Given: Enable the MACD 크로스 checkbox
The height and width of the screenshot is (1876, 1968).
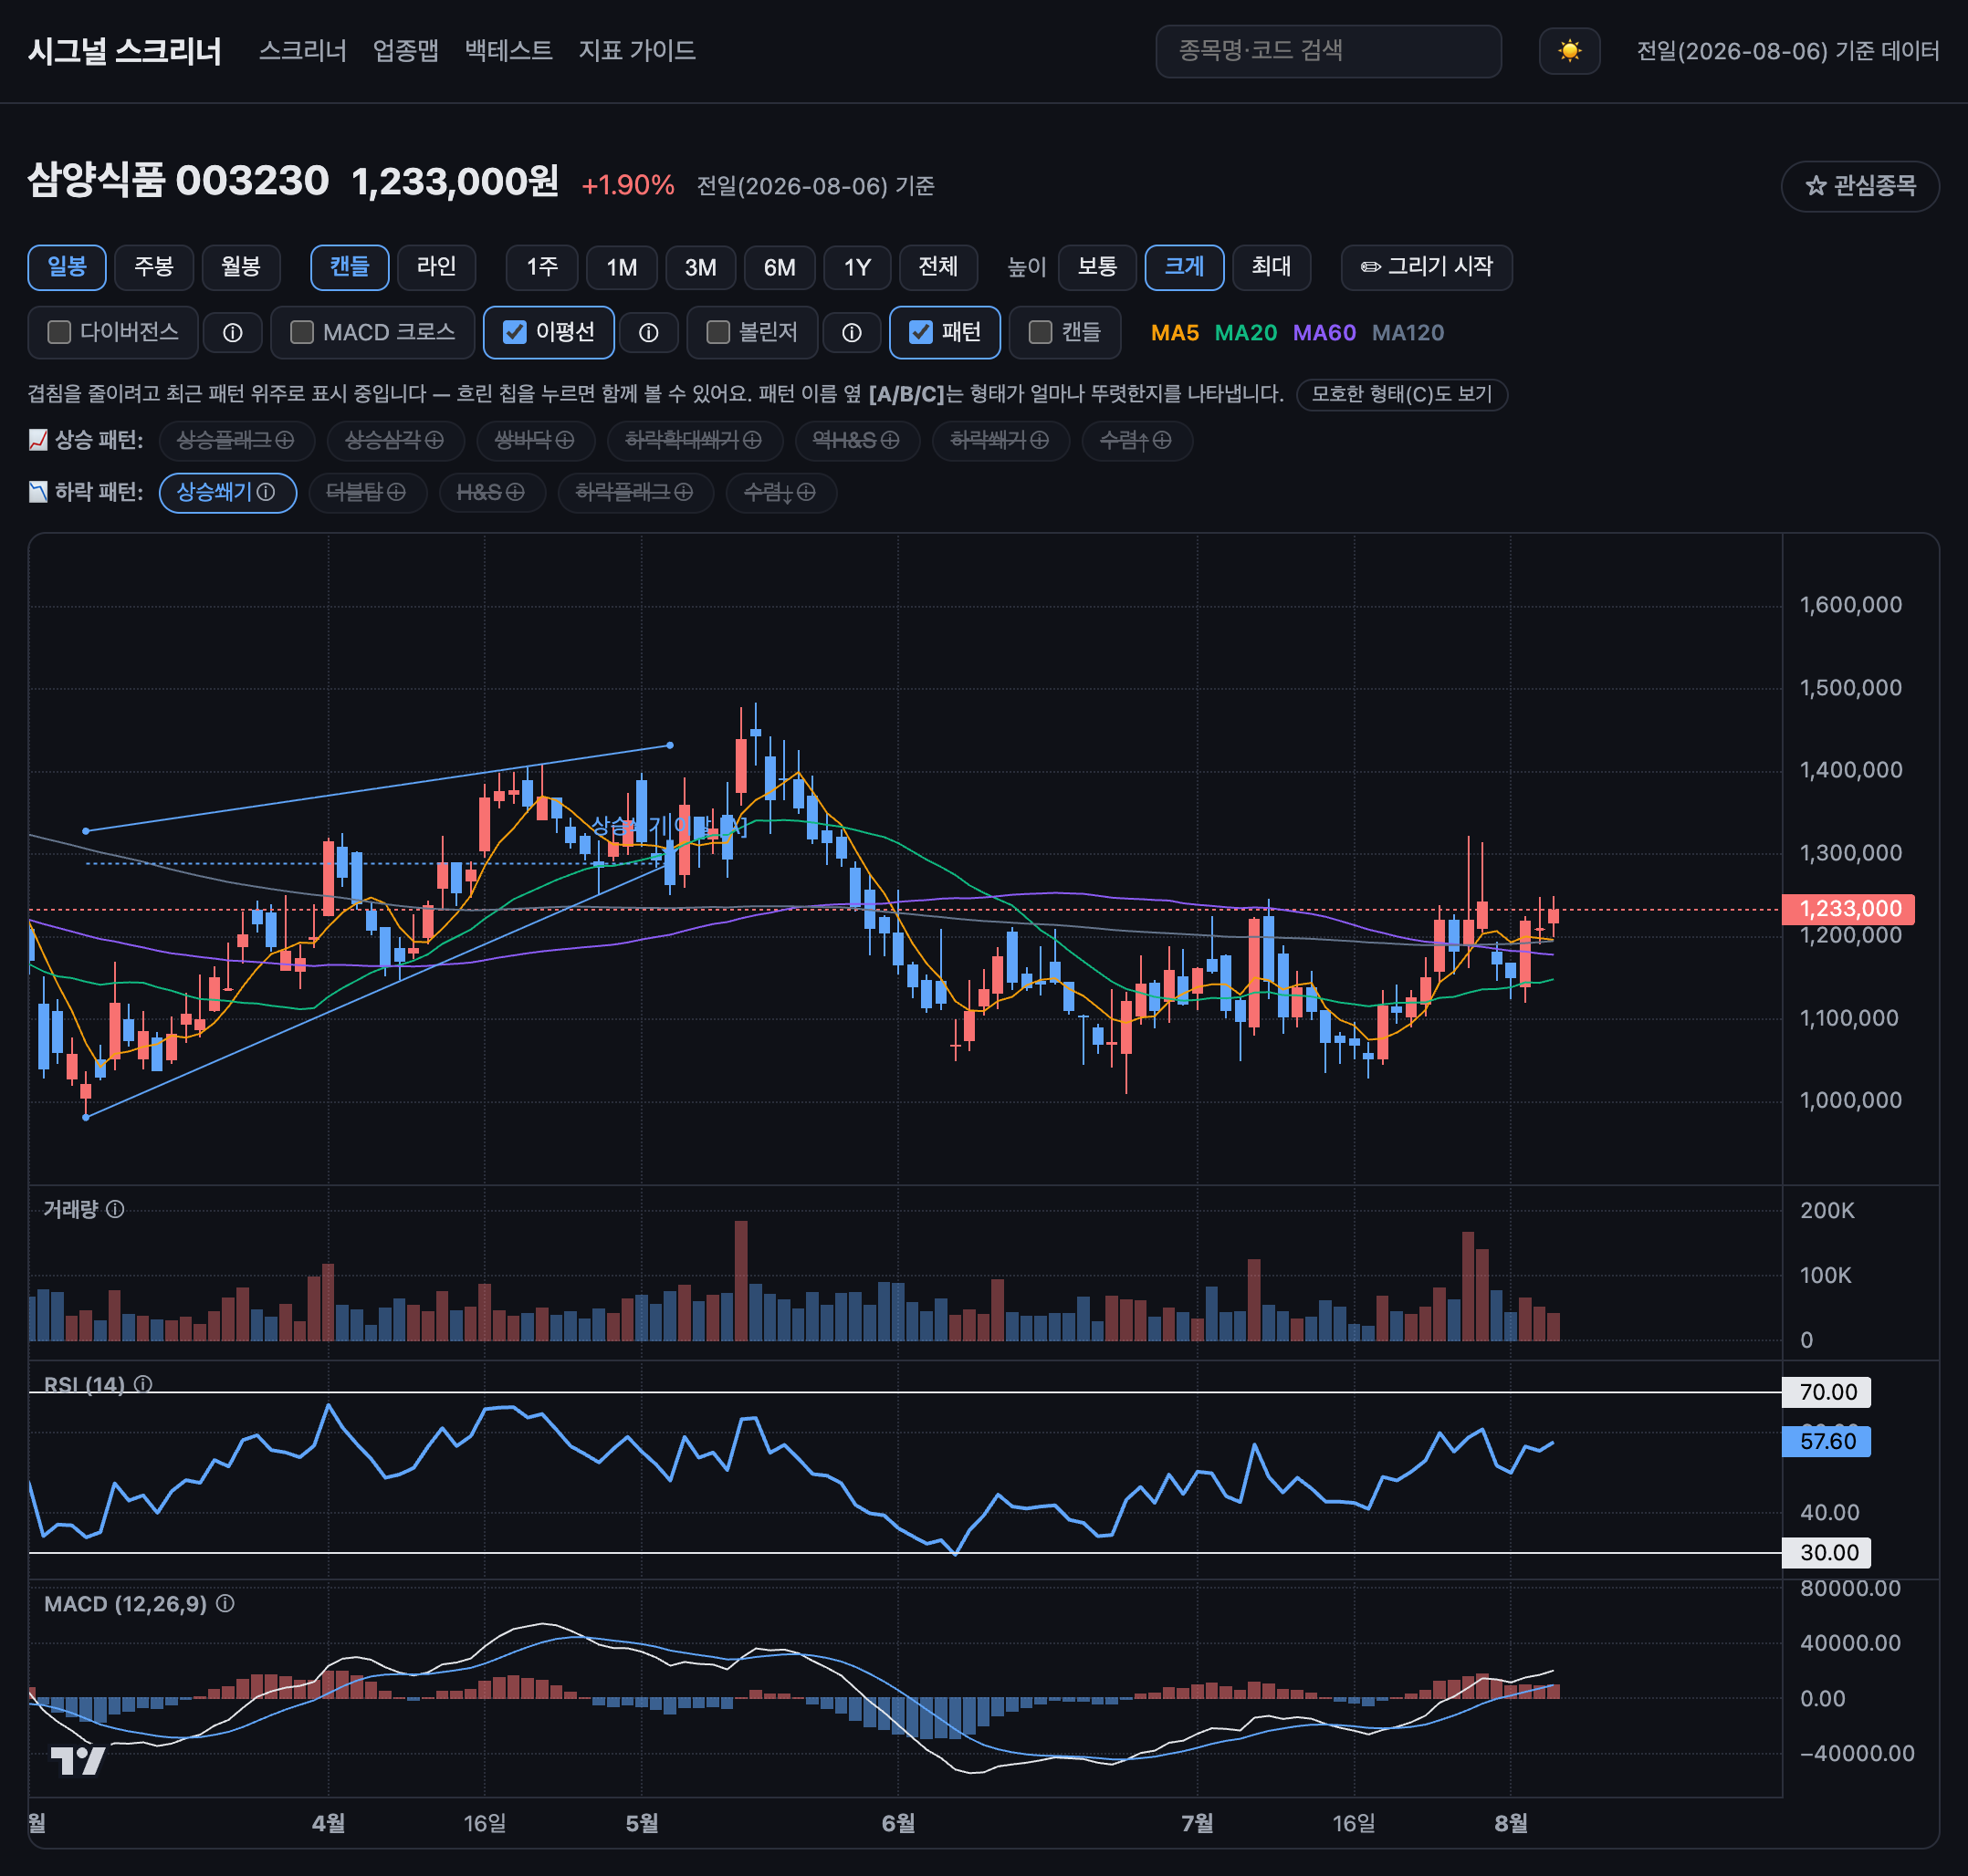Looking at the screenshot, I should point(301,332).
